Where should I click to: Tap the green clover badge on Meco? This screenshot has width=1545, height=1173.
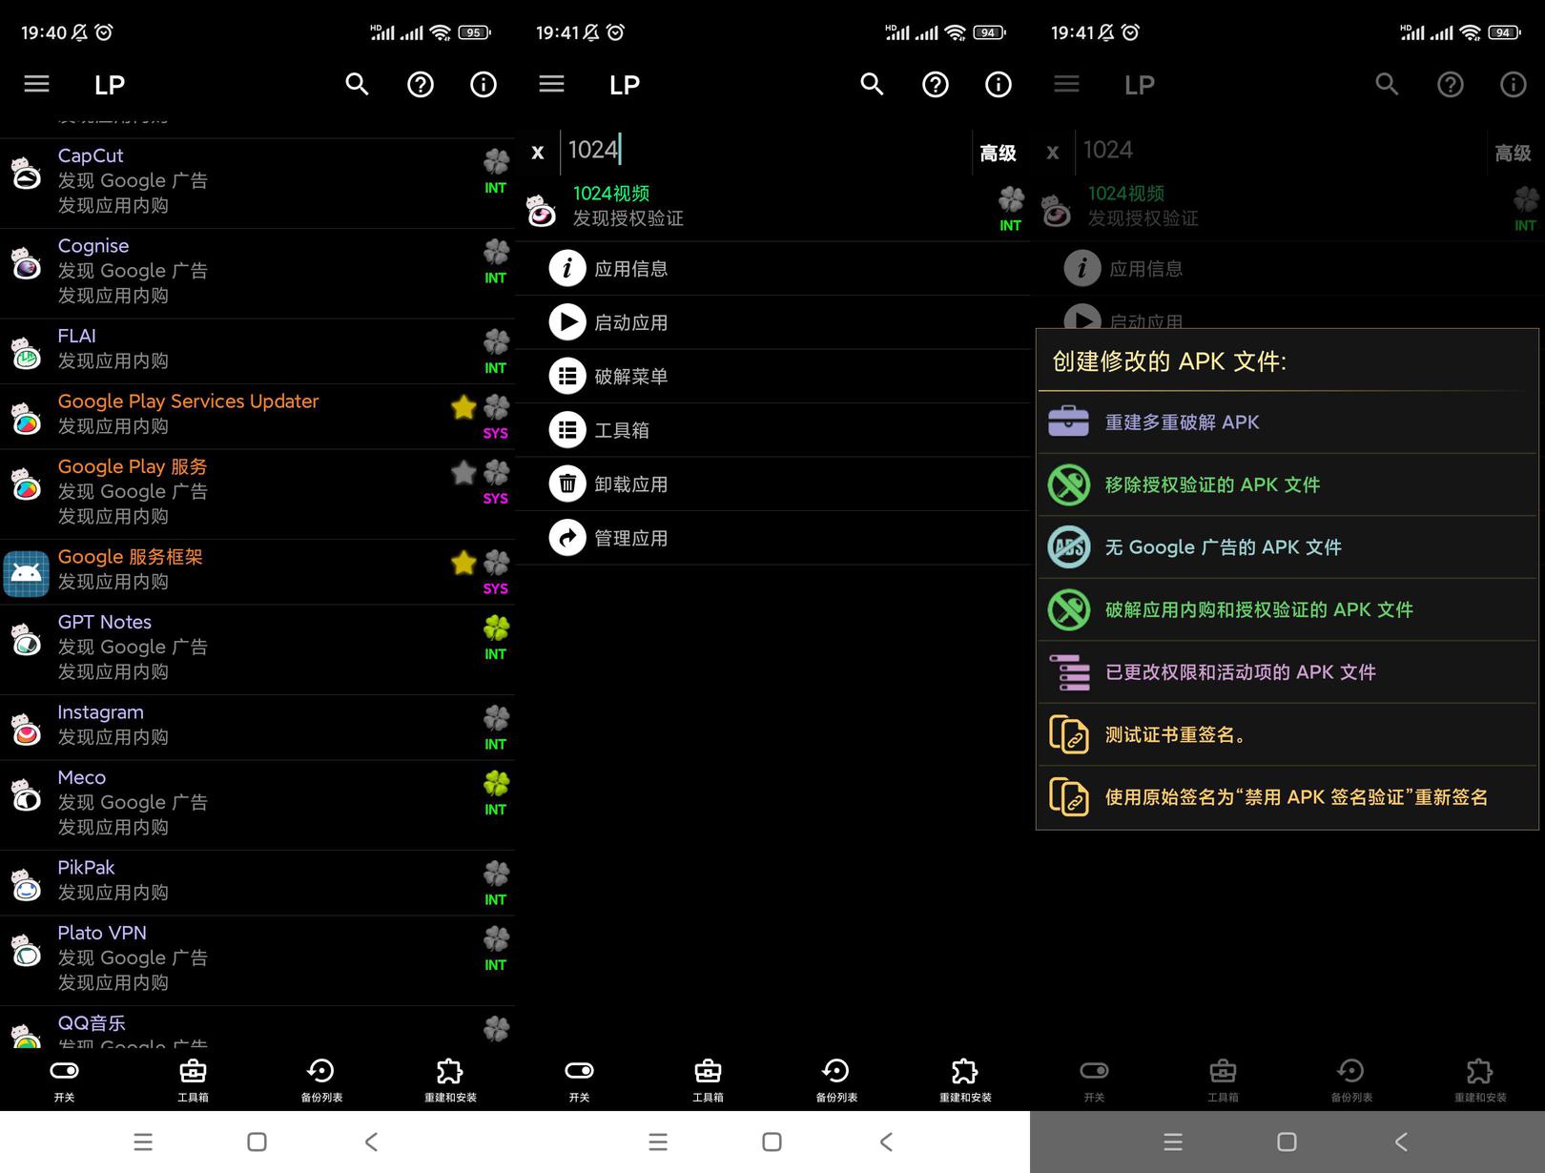tap(496, 783)
